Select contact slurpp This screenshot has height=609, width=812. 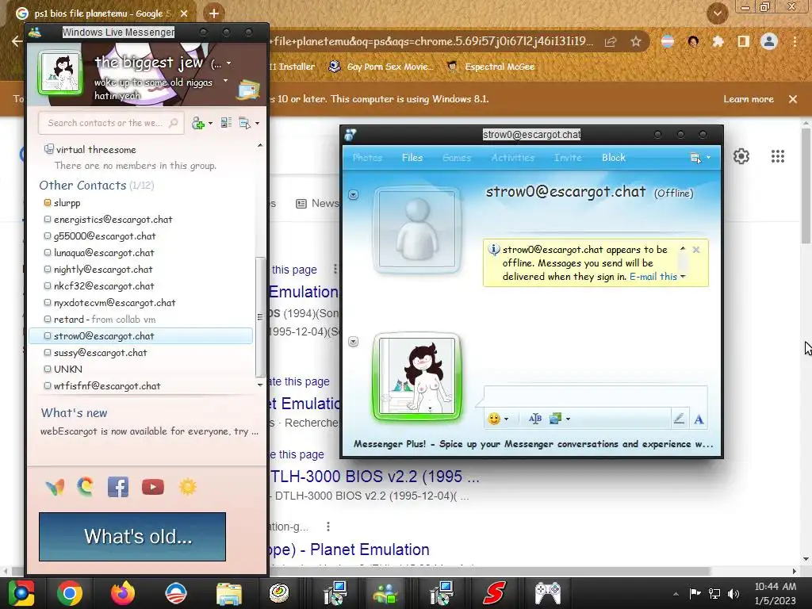click(x=67, y=203)
